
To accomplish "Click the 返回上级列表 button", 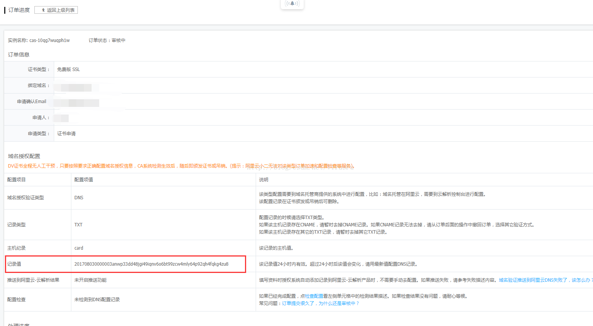I will click(x=56, y=10).
